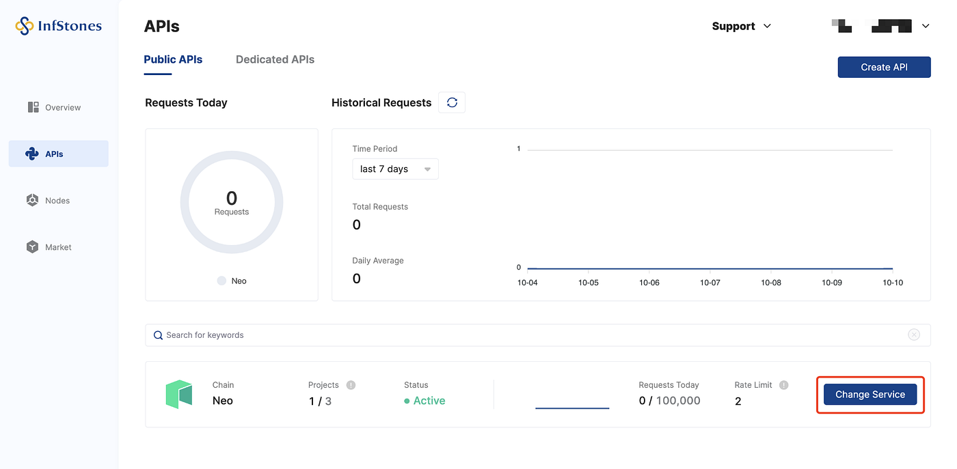Click the Neo row sparkline chart

pos(572,408)
